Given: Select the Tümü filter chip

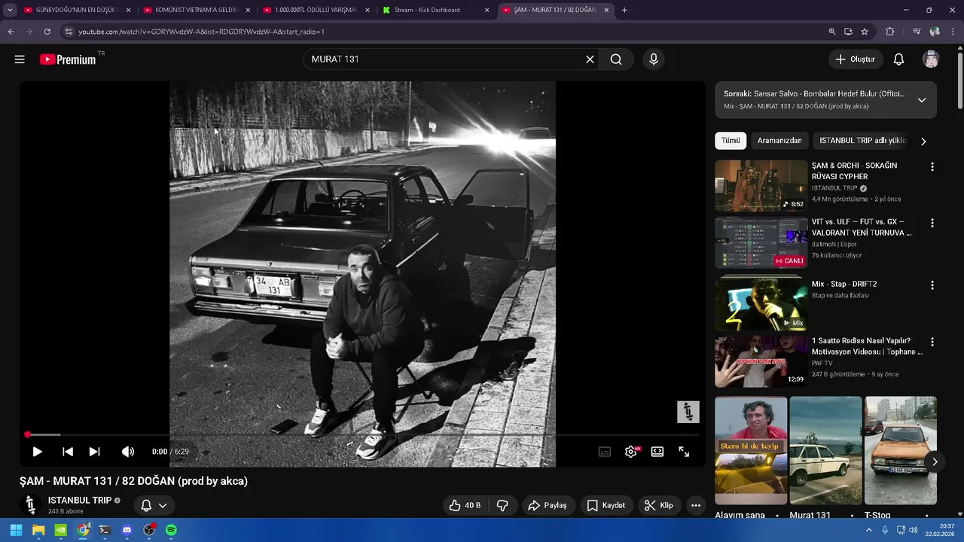Looking at the screenshot, I should [x=731, y=141].
